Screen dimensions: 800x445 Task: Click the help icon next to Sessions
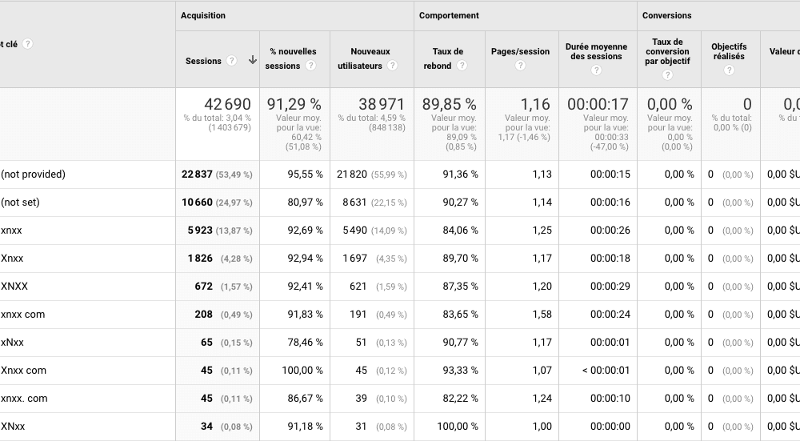[x=232, y=61]
